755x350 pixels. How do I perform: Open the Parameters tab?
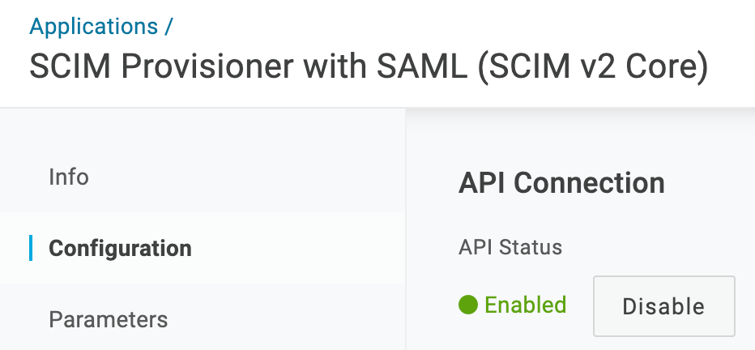[109, 319]
